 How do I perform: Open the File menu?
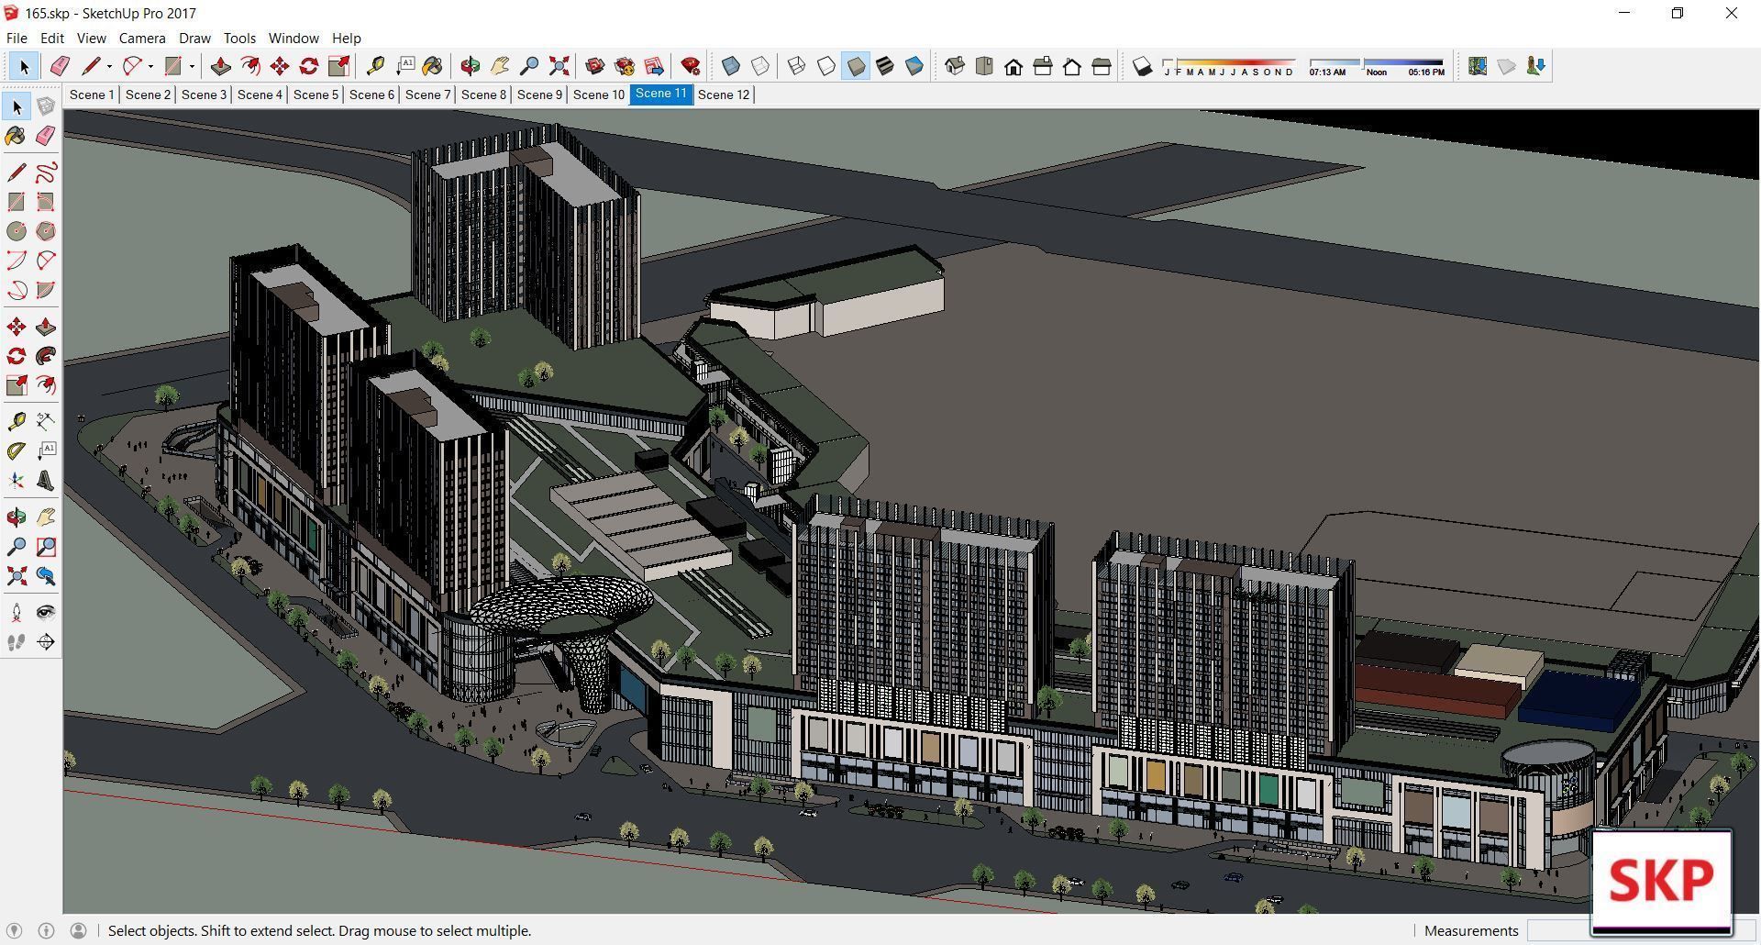point(17,38)
